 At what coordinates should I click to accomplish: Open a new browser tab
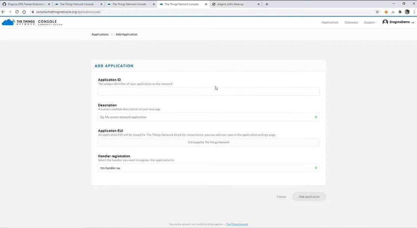click(267, 4)
